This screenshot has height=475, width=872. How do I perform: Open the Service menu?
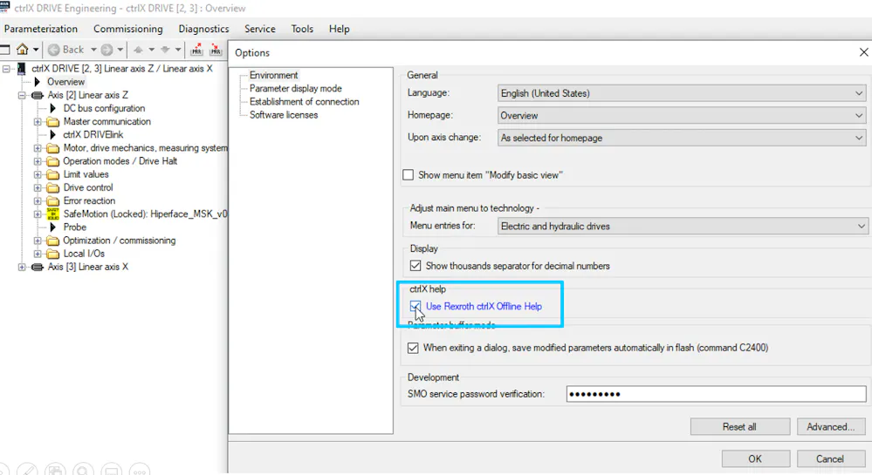tap(260, 29)
